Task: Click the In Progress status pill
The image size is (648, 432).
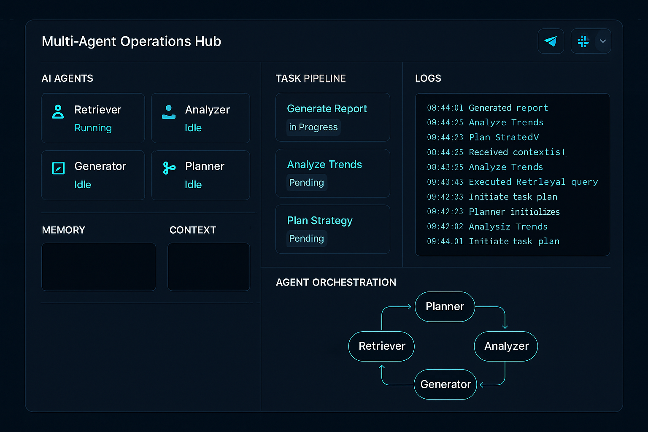Action: tap(313, 127)
